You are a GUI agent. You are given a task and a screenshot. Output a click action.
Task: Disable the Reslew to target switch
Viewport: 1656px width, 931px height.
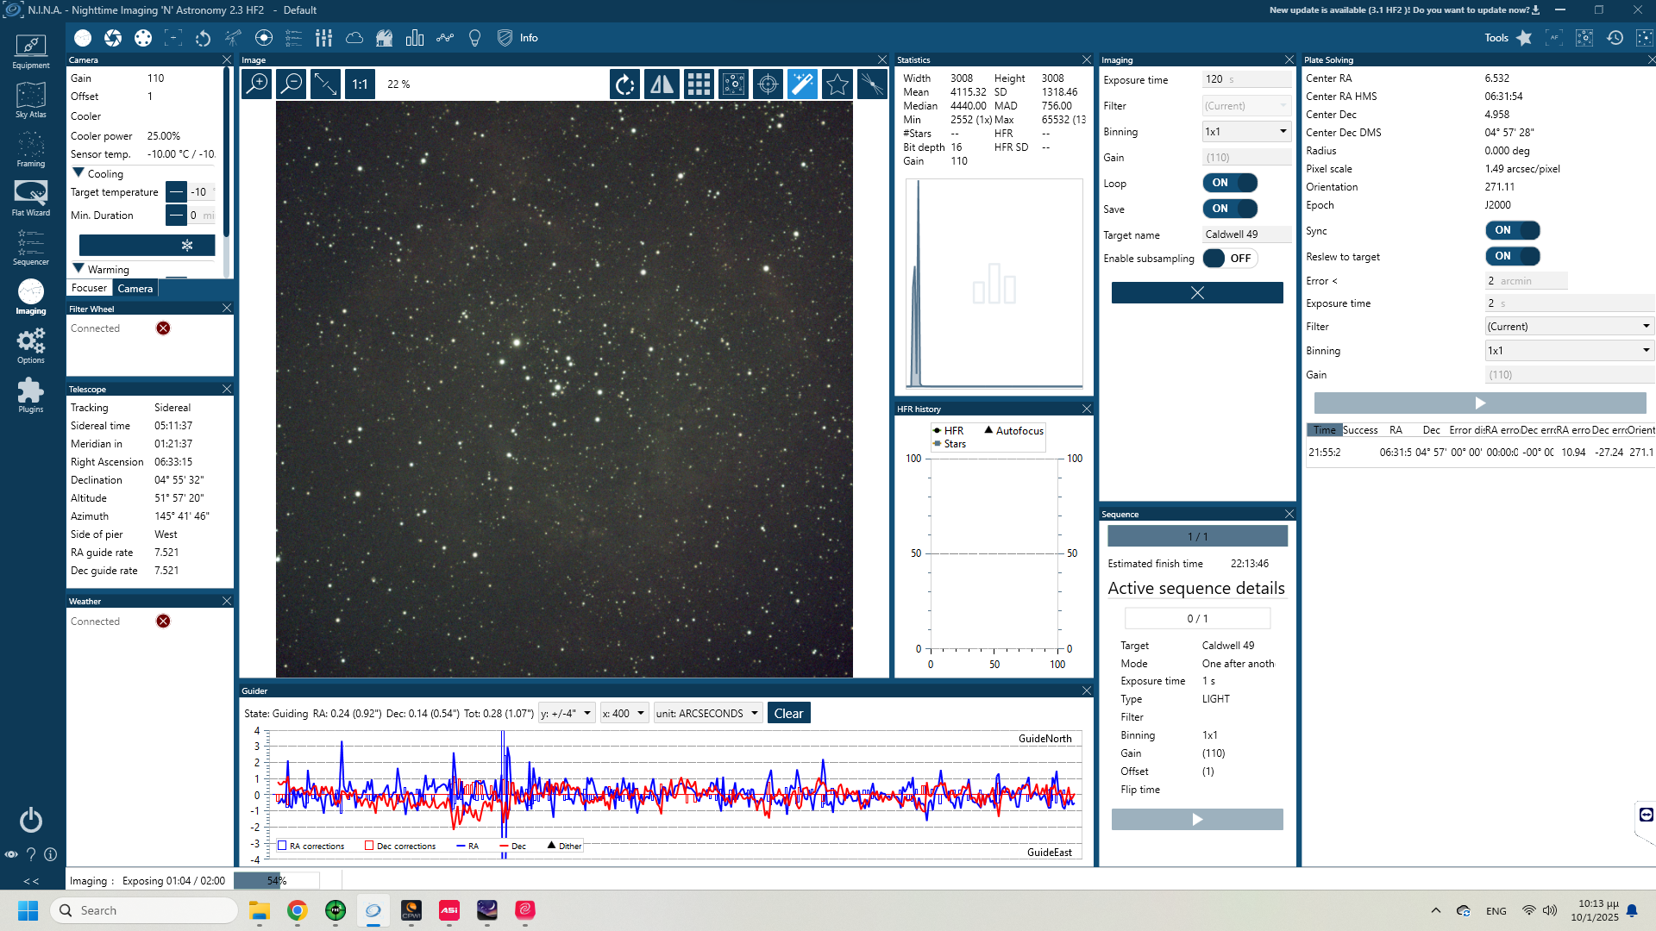[1512, 256]
